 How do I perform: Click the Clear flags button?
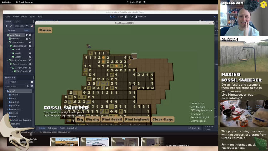tap(163, 120)
